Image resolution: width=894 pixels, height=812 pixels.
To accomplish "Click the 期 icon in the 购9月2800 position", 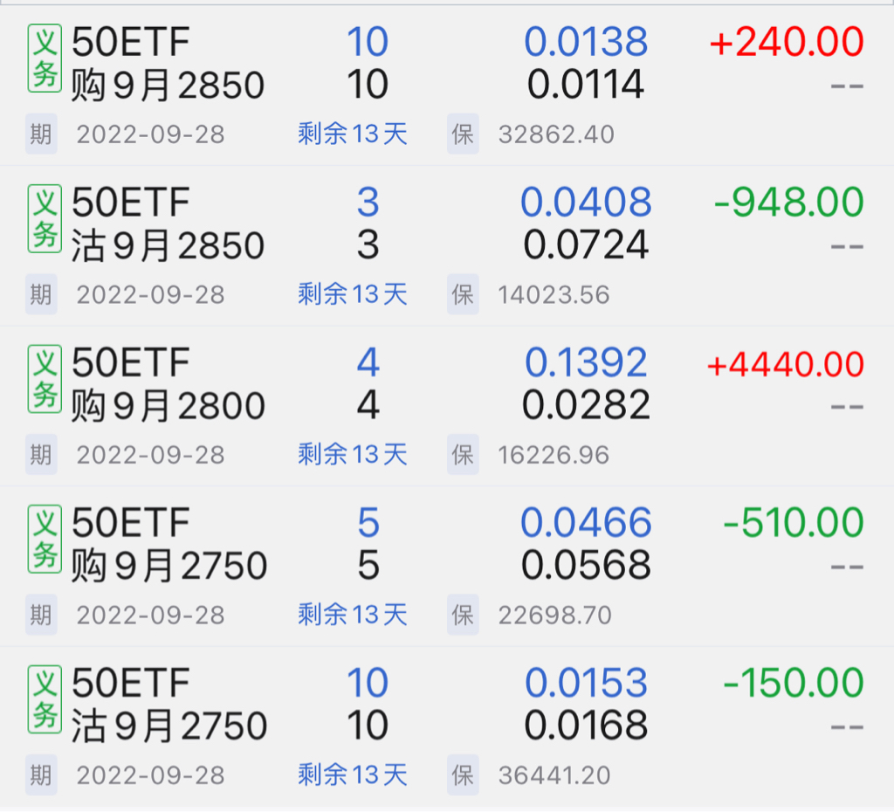I will pos(41,454).
